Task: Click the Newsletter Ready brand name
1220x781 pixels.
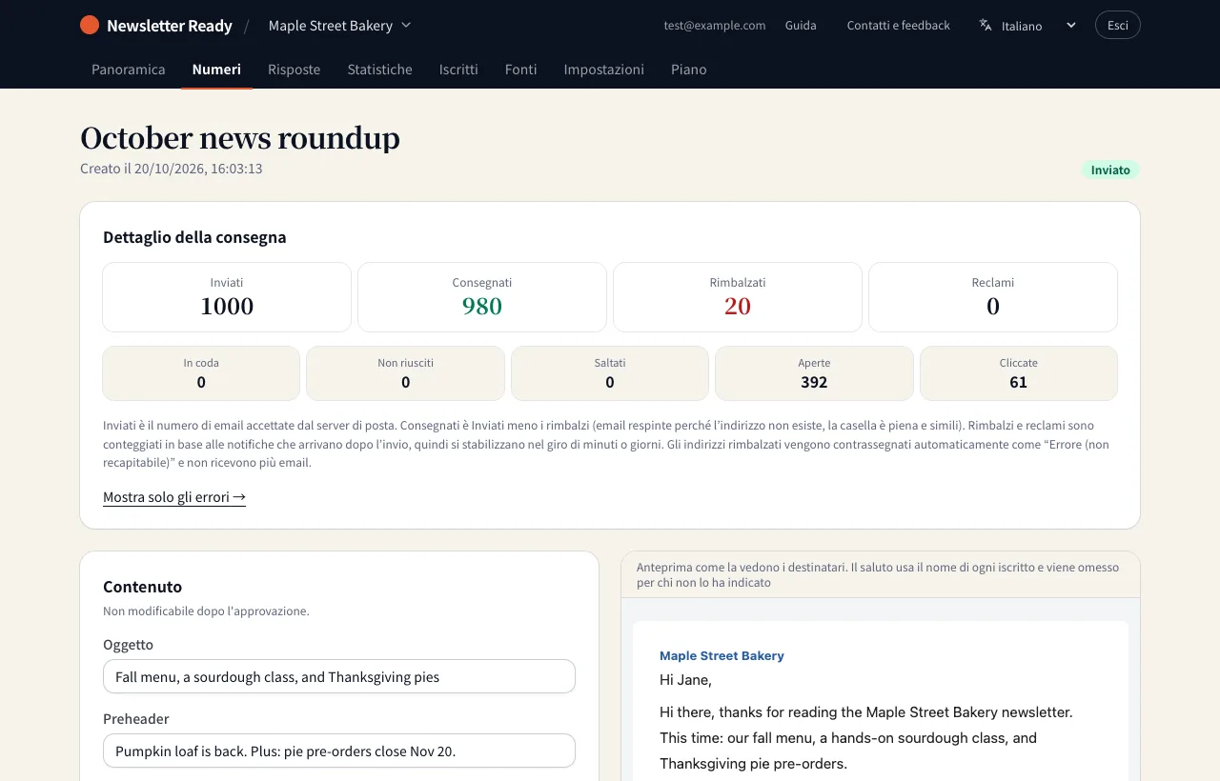Action: pyautogui.click(x=170, y=26)
